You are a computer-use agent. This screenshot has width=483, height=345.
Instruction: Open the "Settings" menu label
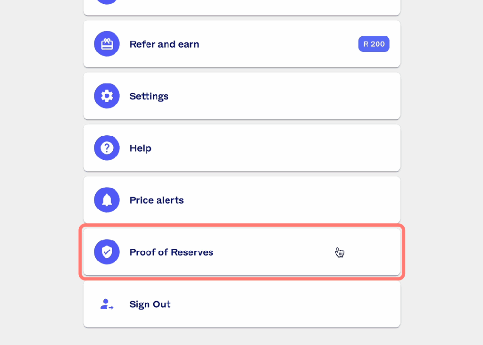(x=149, y=96)
